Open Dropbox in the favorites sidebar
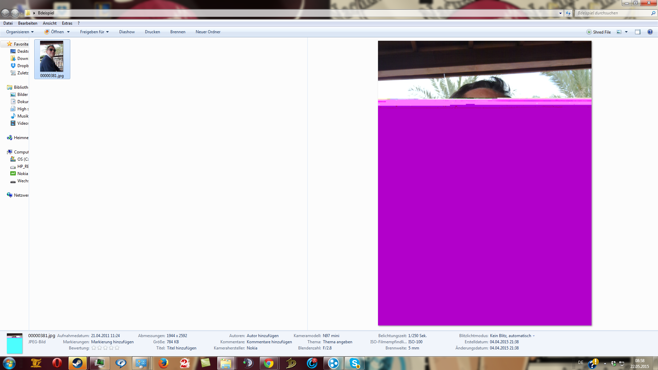Image resolution: width=658 pixels, height=370 pixels. pyautogui.click(x=23, y=66)
